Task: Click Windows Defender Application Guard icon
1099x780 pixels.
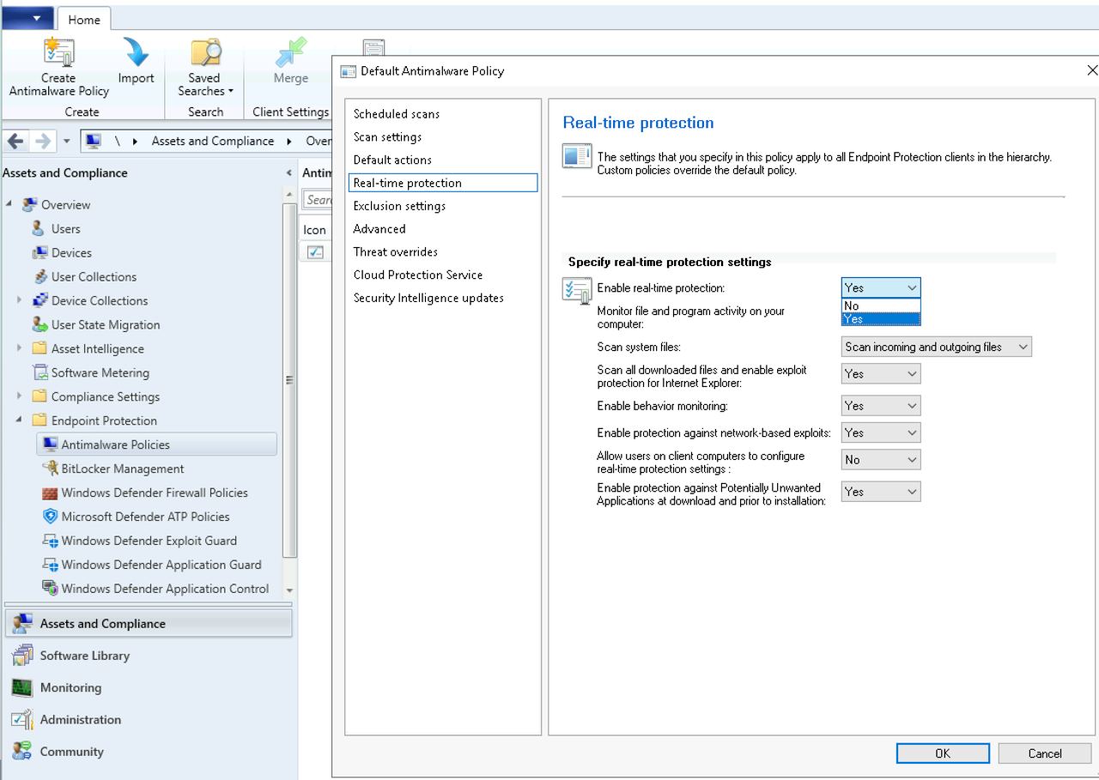Action: pos(50,565)
